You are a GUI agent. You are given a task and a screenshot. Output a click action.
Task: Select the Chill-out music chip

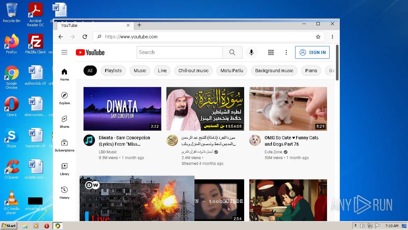pyautogui.click(x=193, y=71)
